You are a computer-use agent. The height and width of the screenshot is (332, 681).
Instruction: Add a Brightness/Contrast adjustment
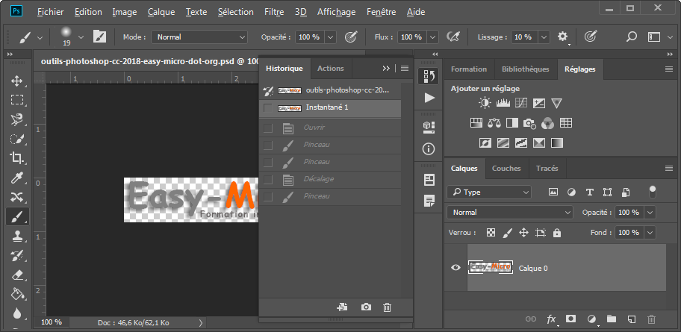pos(485,103)
